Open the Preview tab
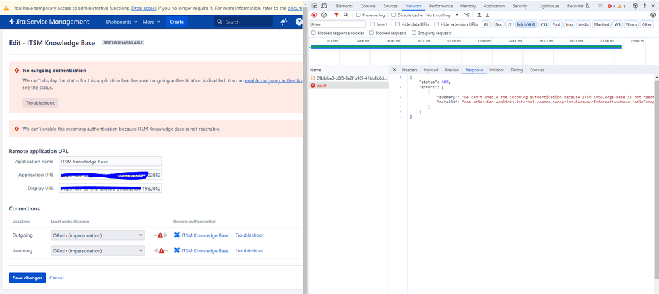659x294 pixels. (452, 70)
